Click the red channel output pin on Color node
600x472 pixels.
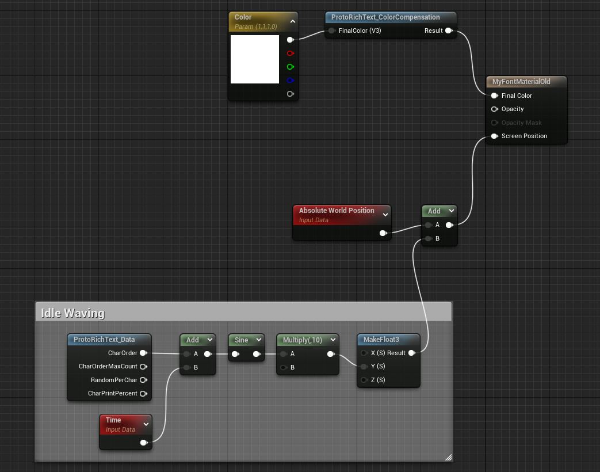click(x=290, y=54)
